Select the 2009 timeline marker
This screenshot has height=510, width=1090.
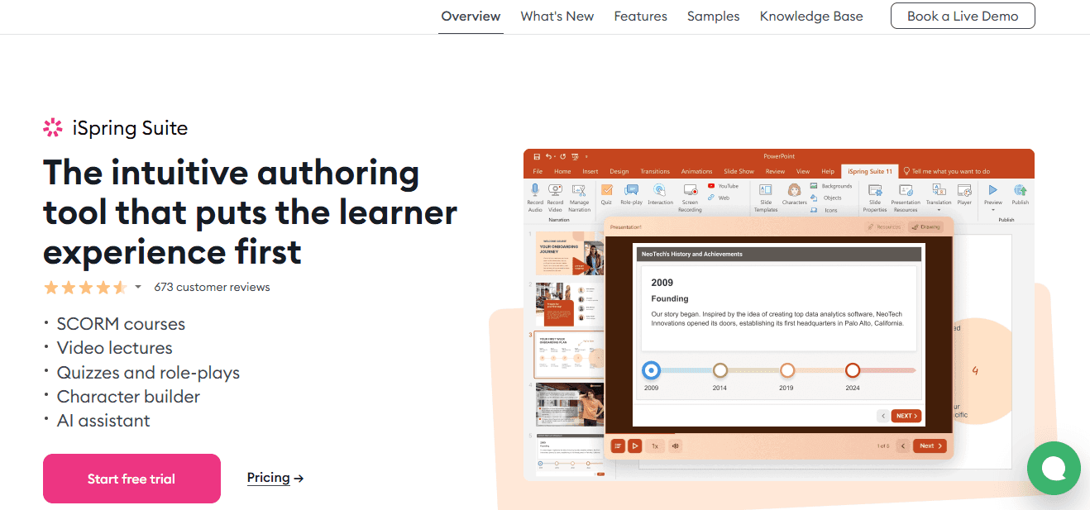point(652,370)
